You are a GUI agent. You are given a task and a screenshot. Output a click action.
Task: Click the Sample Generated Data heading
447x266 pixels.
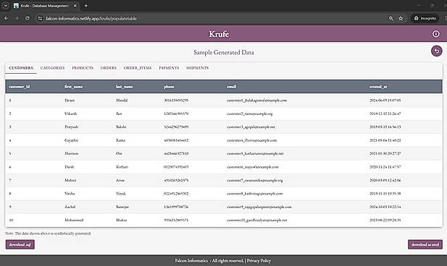224,52
